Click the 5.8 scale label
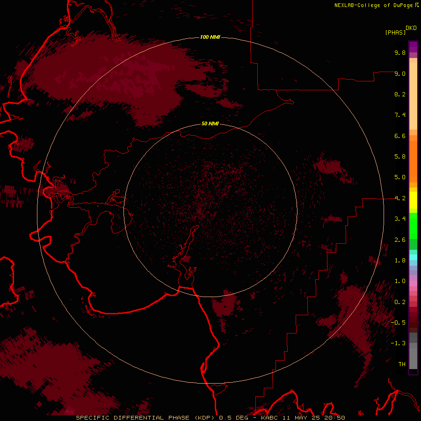This screenshot has width=421, height=421. coord(400,157)
